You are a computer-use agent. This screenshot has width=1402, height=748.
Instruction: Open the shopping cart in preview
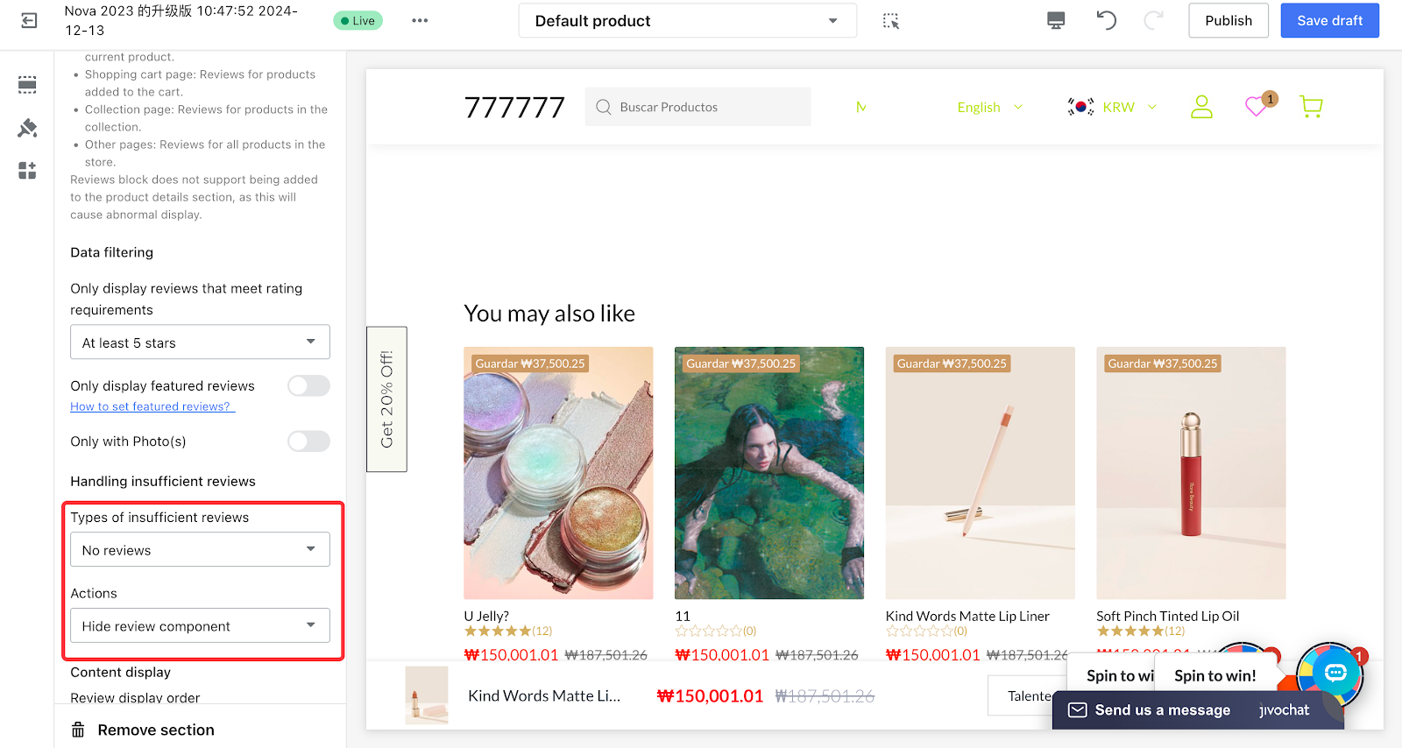(1311, 107)
